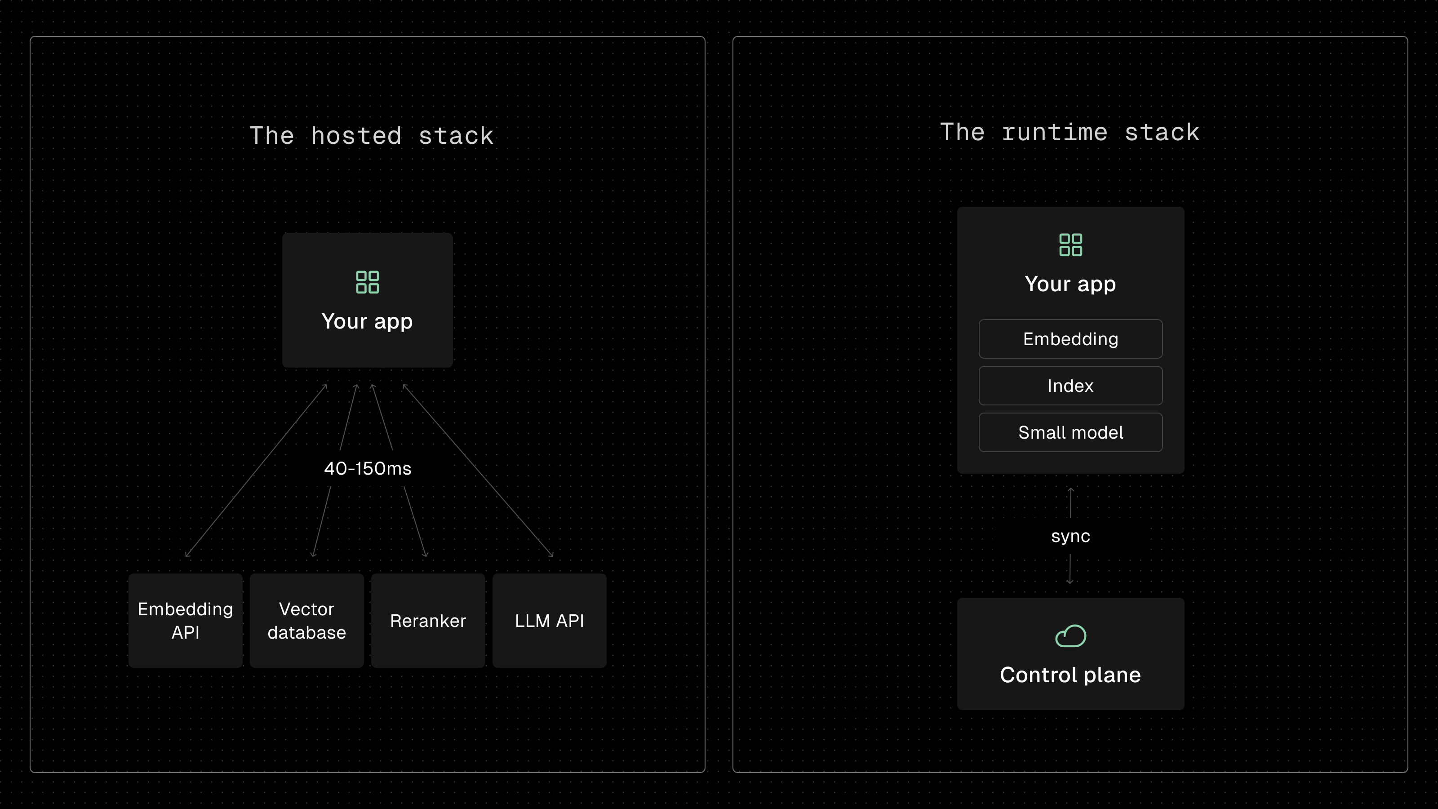
Task: Click 'The hosted stack' heading
Action: coord(371,136)
